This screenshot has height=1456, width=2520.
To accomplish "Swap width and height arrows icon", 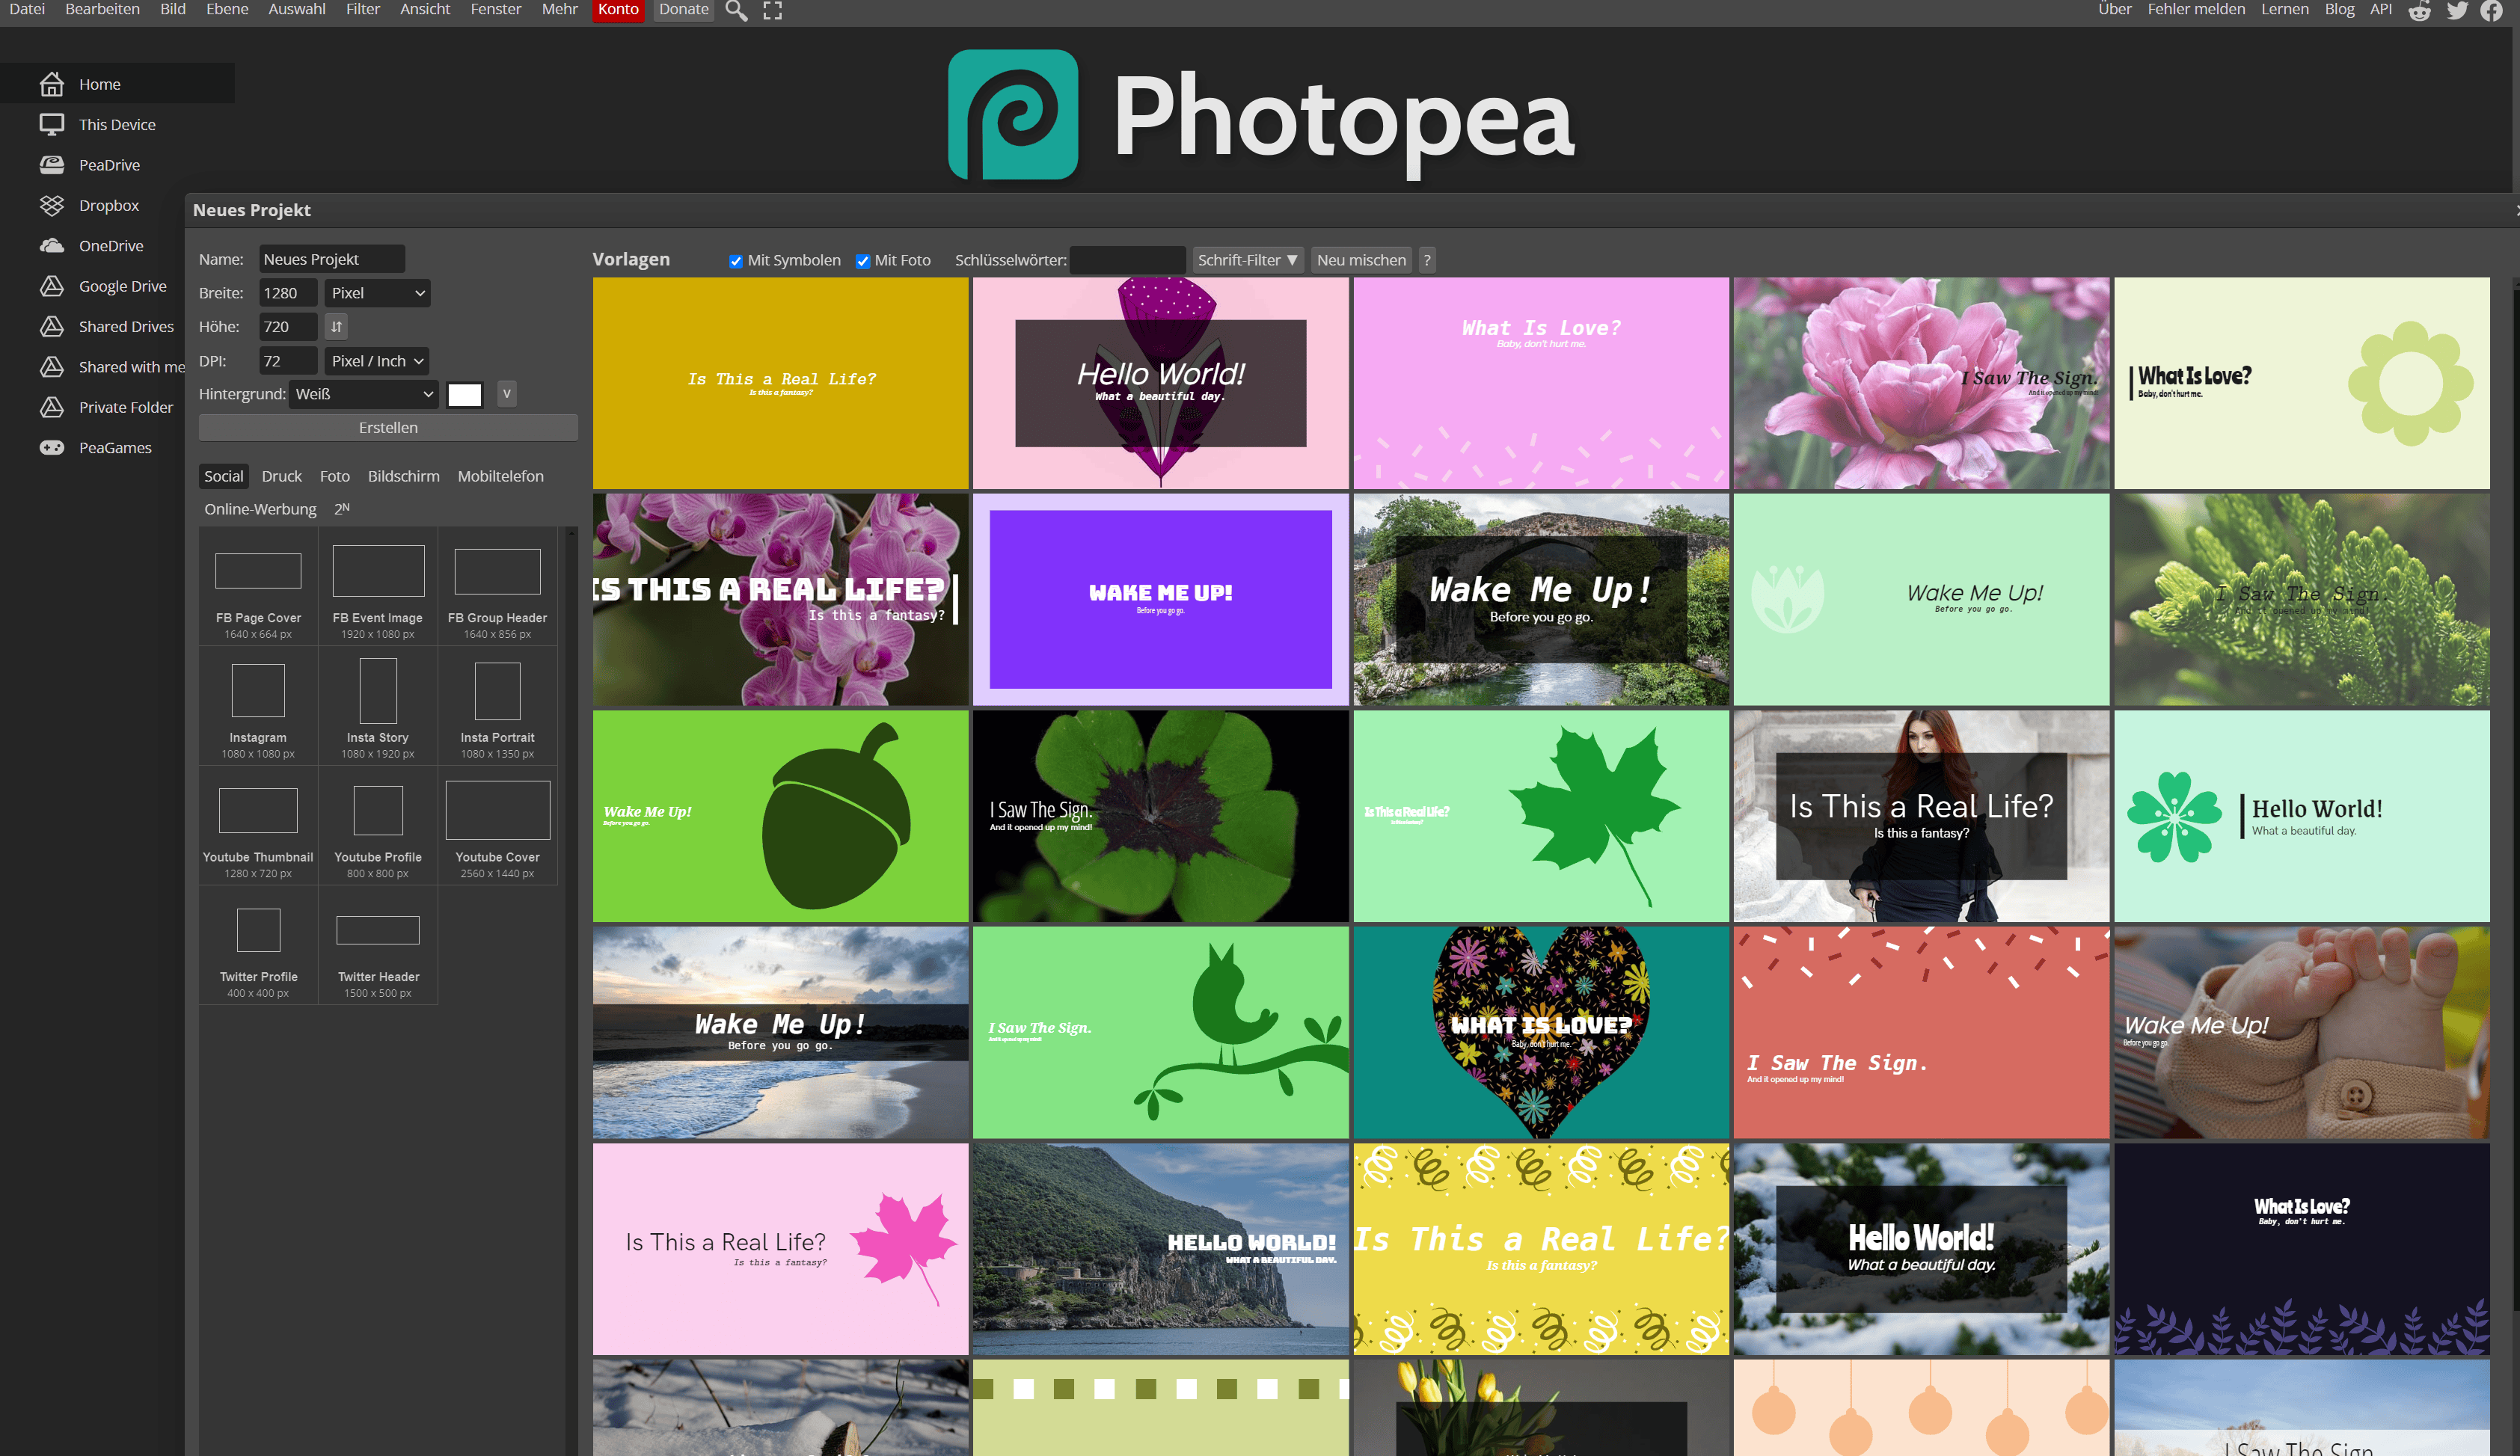I will [337, 326].
